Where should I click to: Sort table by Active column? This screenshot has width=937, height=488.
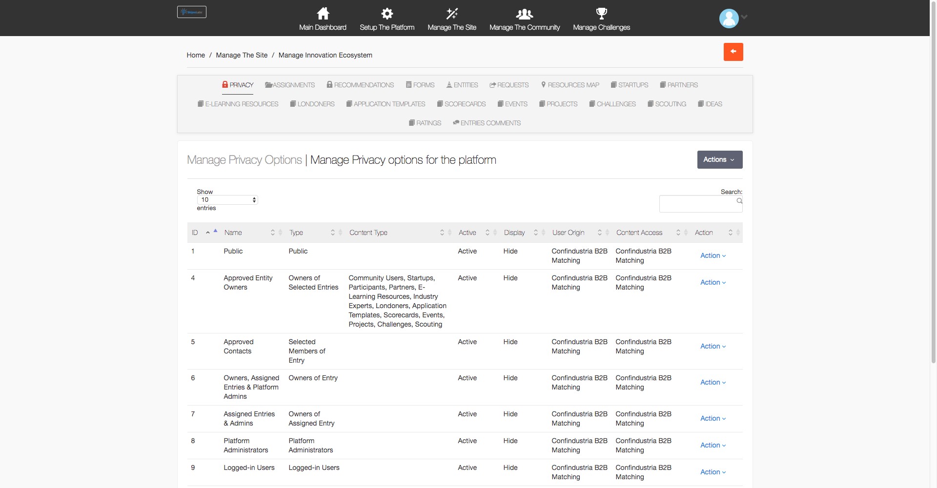477,233
